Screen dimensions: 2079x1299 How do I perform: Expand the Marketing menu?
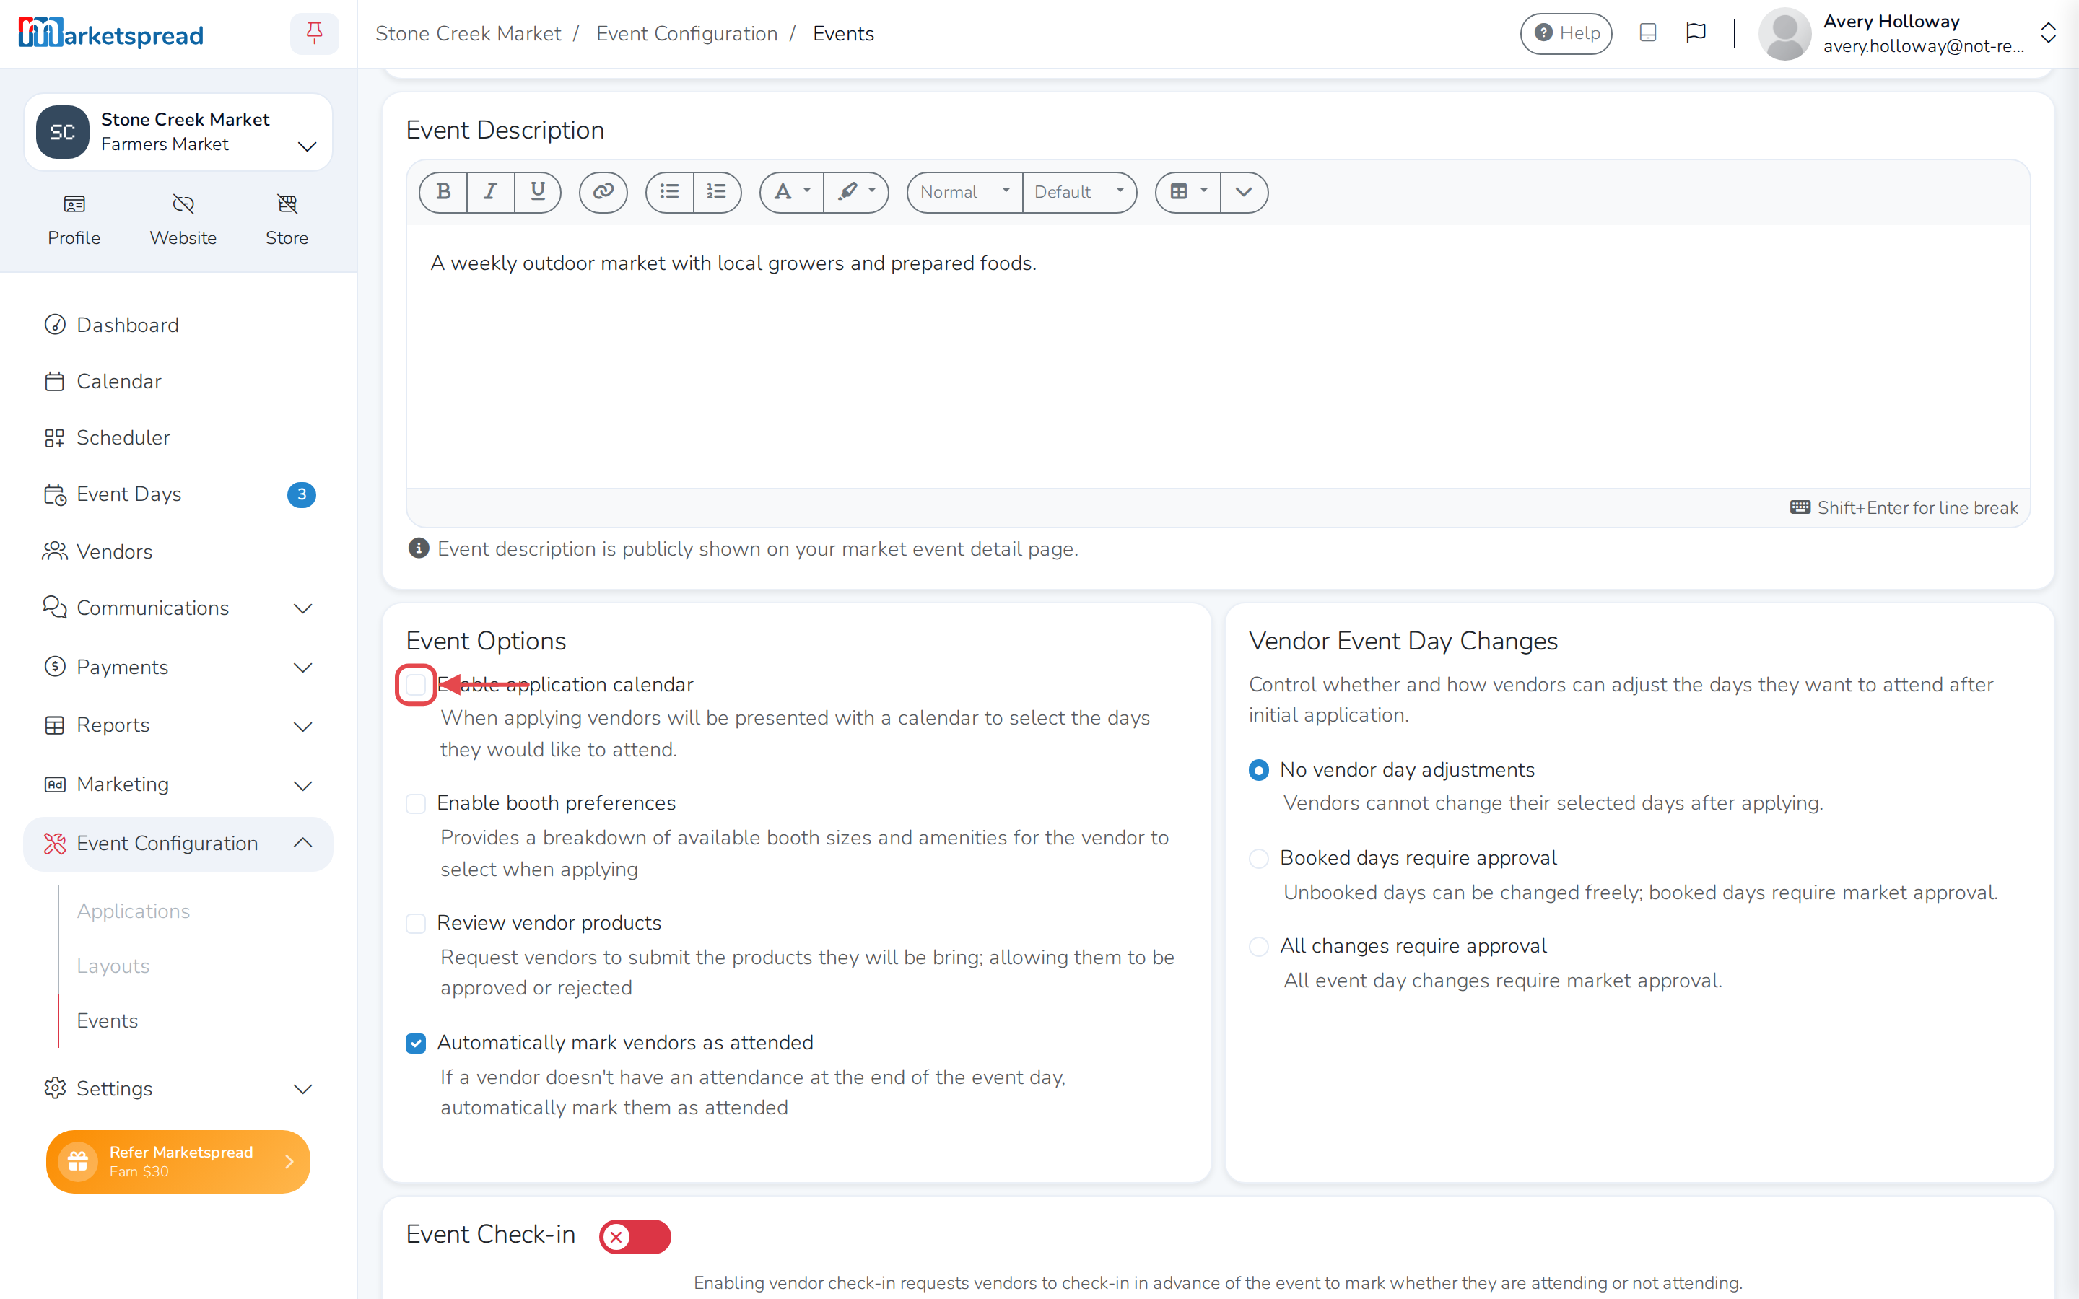tap(178, 784)
